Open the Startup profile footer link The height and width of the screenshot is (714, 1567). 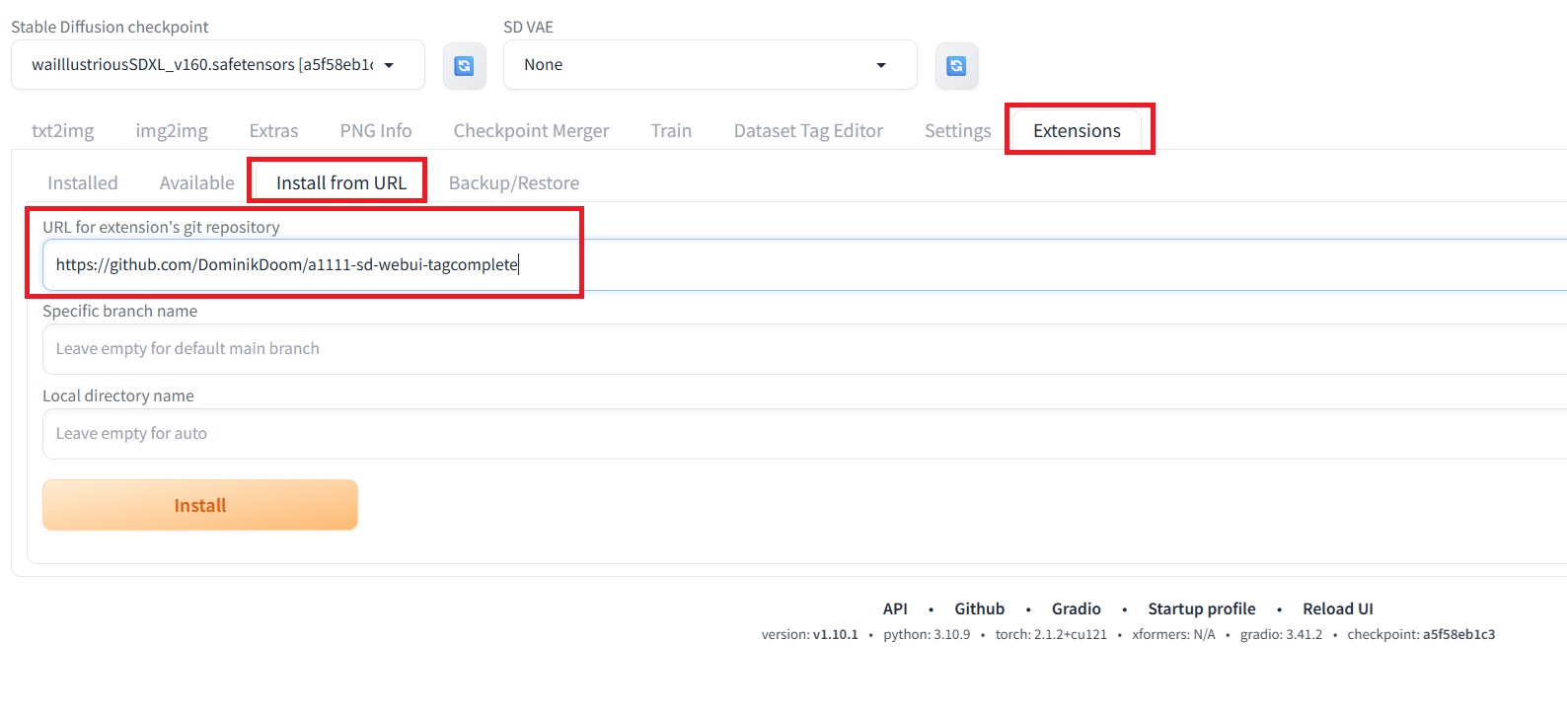pos(1201,609)
